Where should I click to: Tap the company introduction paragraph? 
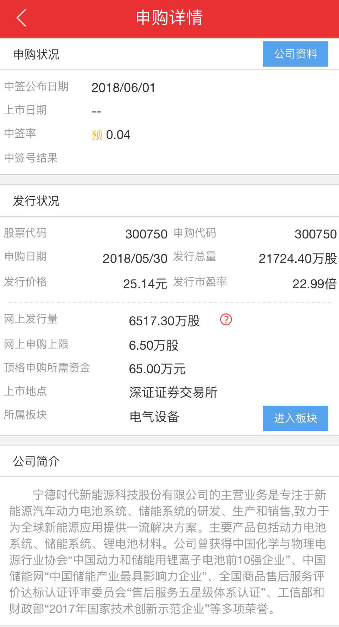tap(169, 552)
